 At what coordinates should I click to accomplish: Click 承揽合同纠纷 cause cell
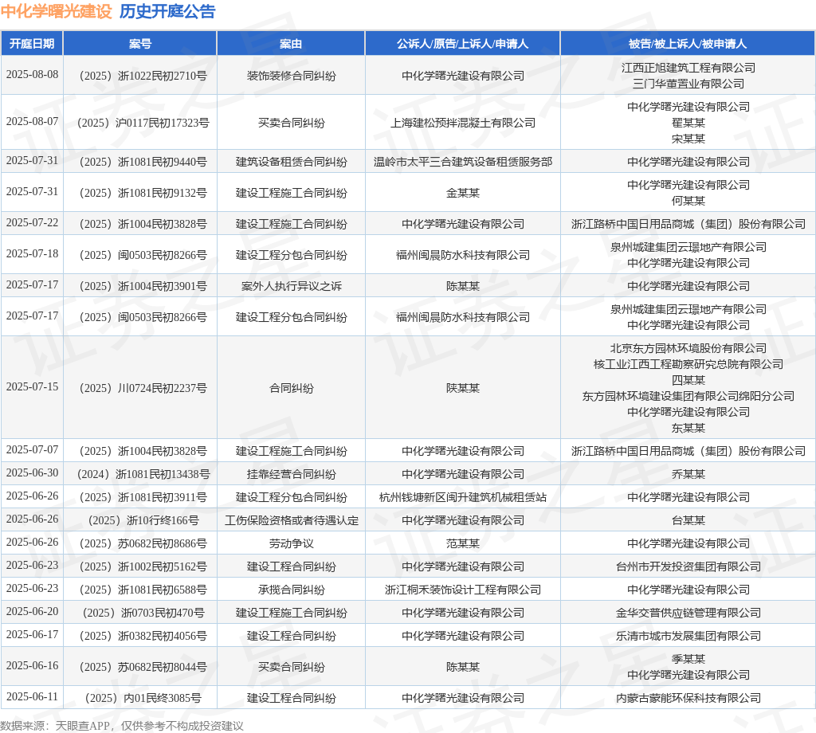point(292,590)
